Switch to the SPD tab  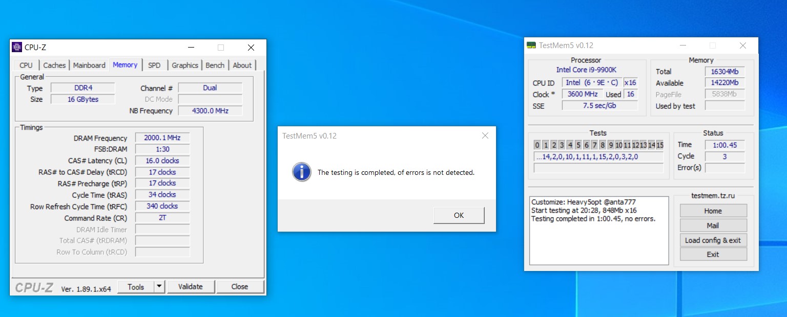[154, 65]
